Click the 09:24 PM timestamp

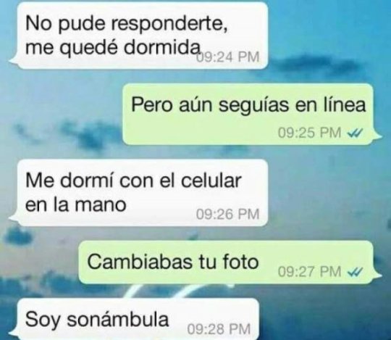(x=227, y=57)
